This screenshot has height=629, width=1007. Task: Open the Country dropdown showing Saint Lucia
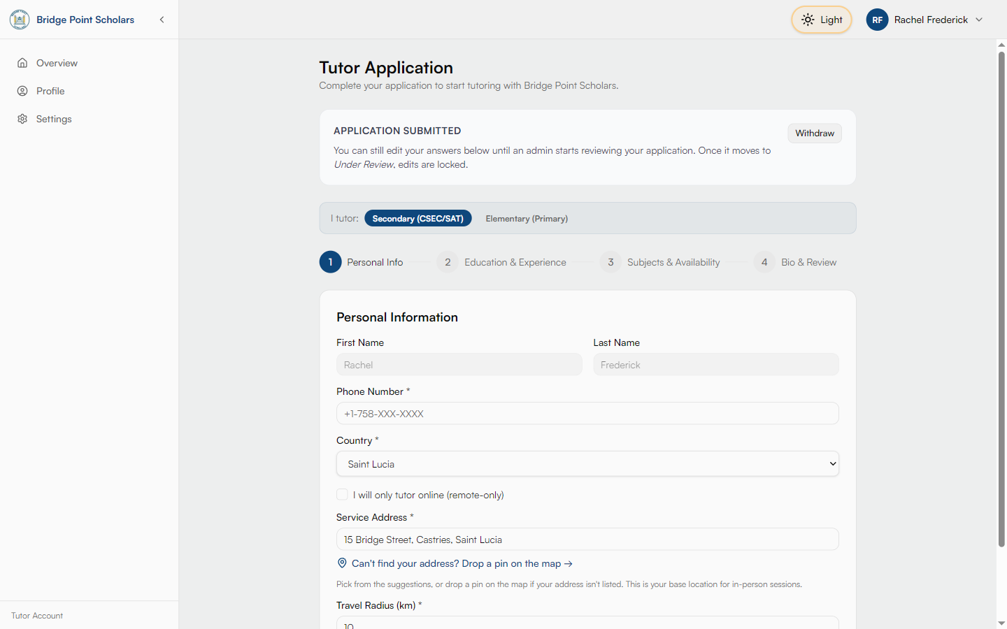587,464
